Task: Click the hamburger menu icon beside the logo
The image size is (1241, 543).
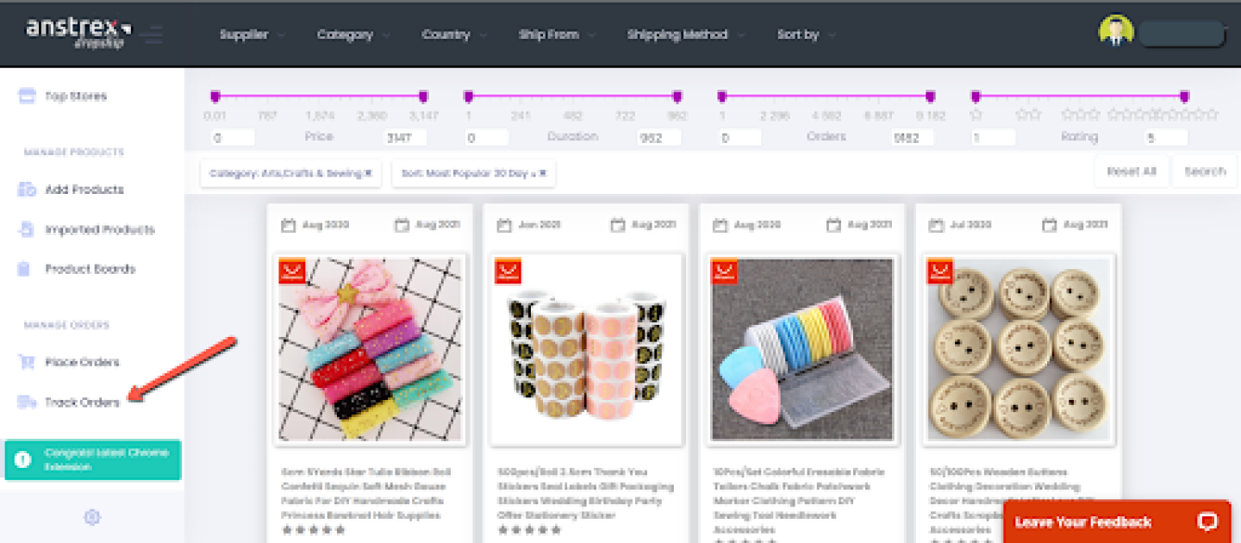Action: (x=153, y=34)
